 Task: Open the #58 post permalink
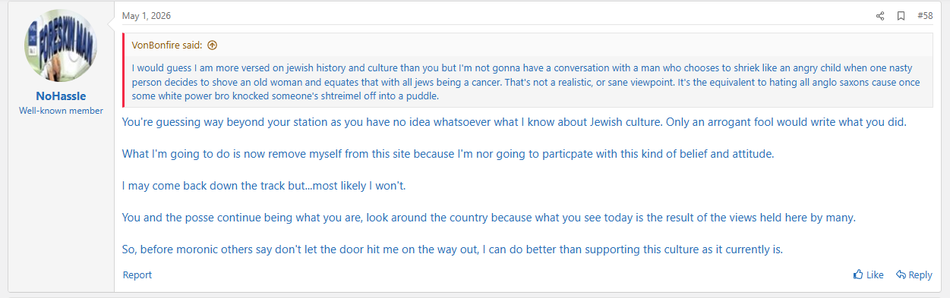[925, 16]
